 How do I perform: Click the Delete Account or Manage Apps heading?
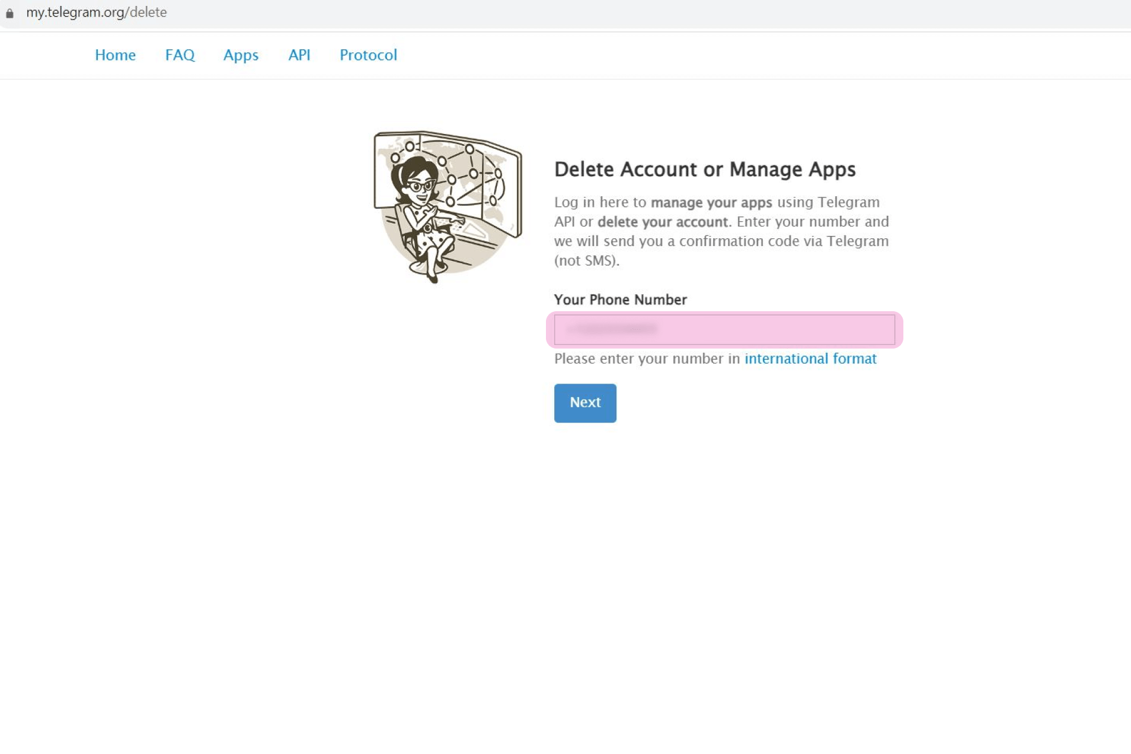point(704,170)
